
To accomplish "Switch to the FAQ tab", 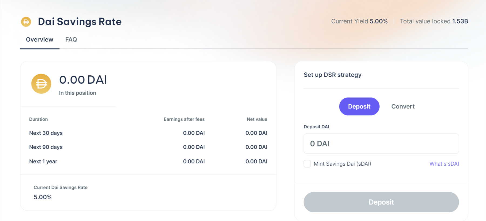I will pyautogui.click(x=71, y=39).
